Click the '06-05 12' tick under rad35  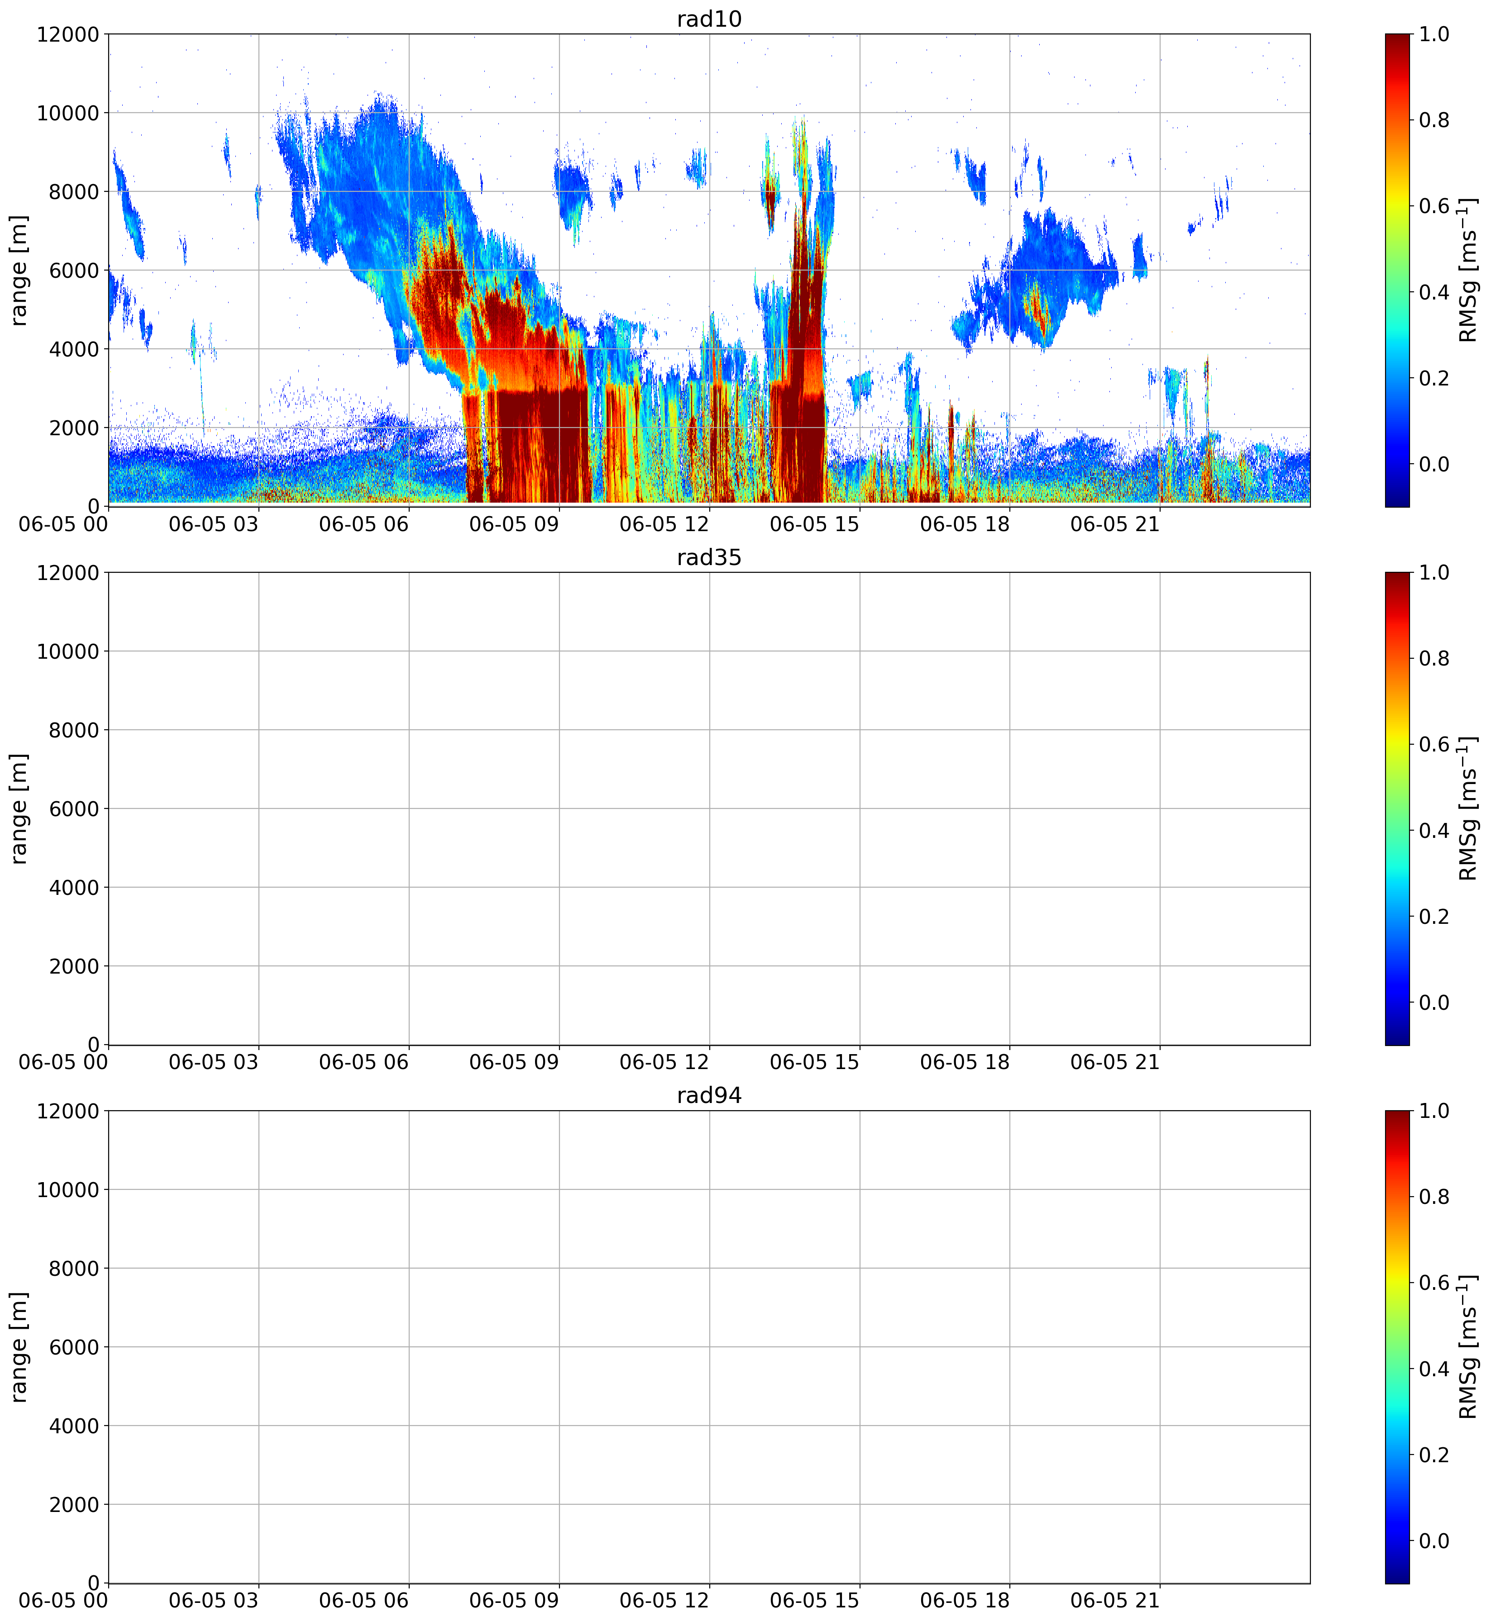point(664,1062)
